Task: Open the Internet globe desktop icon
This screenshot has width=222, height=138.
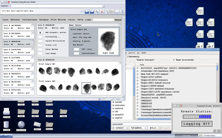Action: click(x=21, y=126)
